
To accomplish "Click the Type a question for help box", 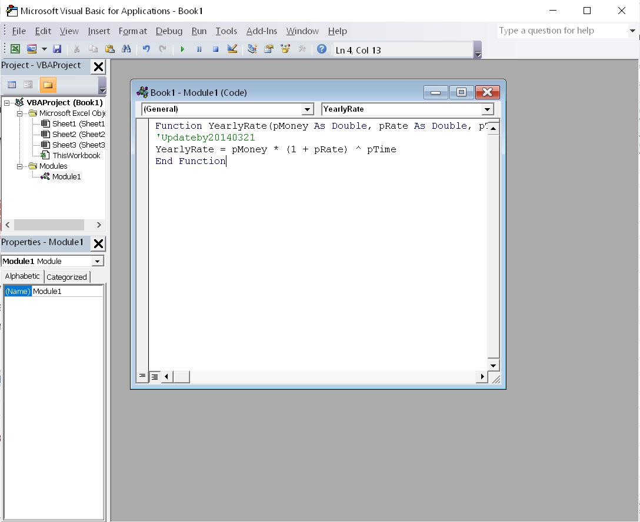I will point(562,31).
